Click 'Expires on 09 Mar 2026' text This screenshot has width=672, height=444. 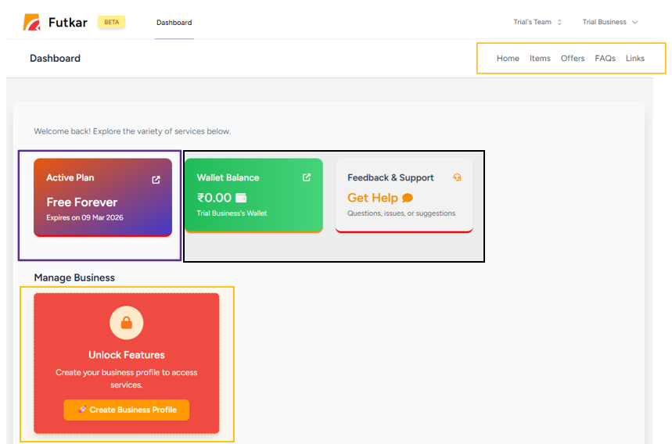(x=84, y=217)
